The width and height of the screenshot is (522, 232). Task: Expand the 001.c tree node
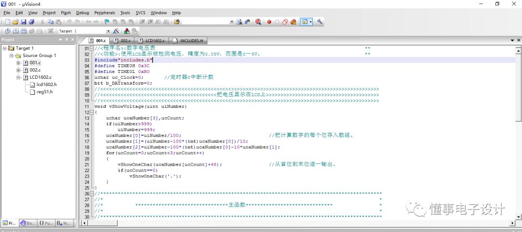pyautogui.click(x=18, y=63)
